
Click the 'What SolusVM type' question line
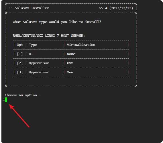[57, 22]
